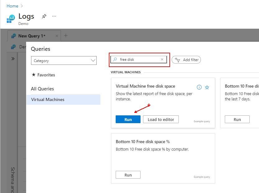Image resolution: width=259 pixels, height=193 pixels.
Task: Open the Category dropdown
Action: (64, 60)
